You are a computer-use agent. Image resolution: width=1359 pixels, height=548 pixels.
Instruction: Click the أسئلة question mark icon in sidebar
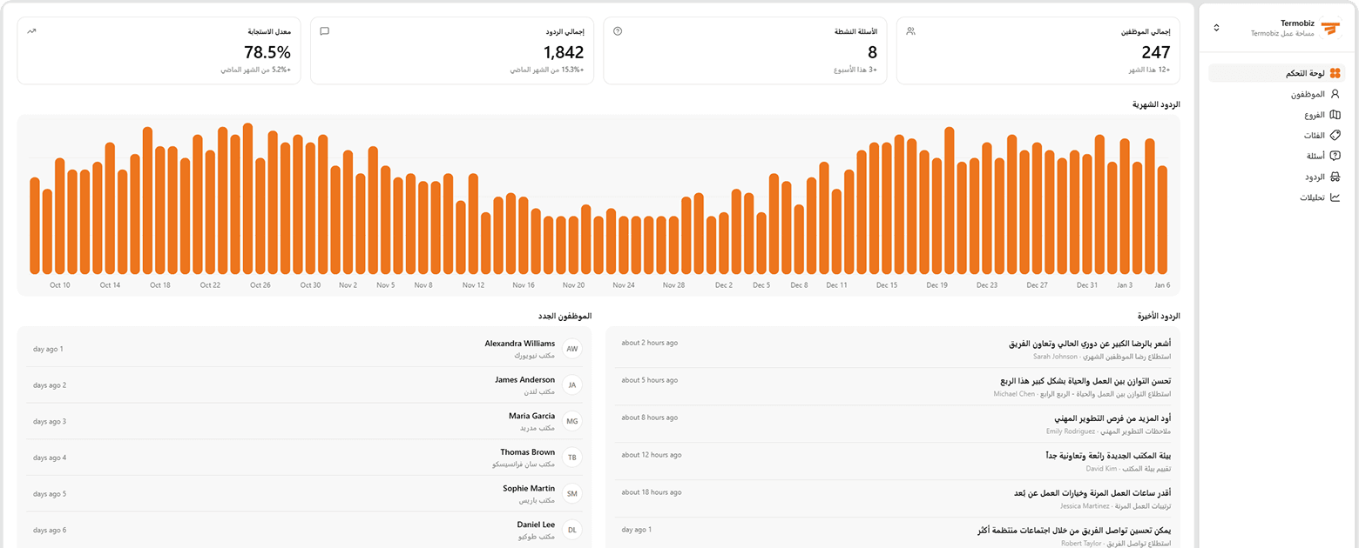click(1335, 156)
